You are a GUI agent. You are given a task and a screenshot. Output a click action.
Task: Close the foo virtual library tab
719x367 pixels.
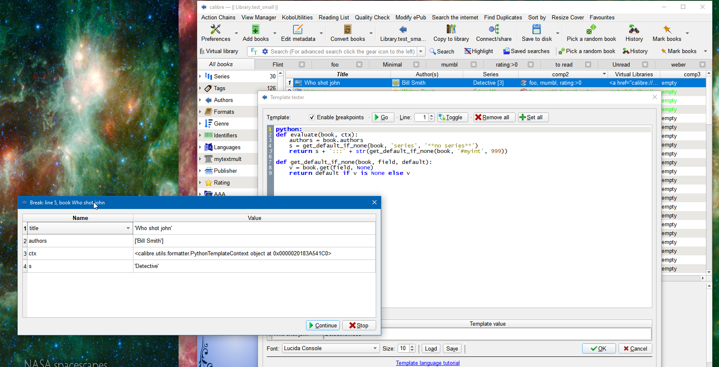359,64
